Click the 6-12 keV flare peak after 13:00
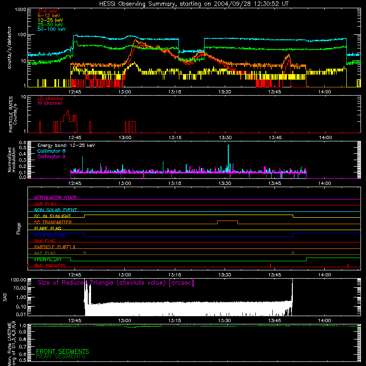366x366 pixels. (135, 41)
